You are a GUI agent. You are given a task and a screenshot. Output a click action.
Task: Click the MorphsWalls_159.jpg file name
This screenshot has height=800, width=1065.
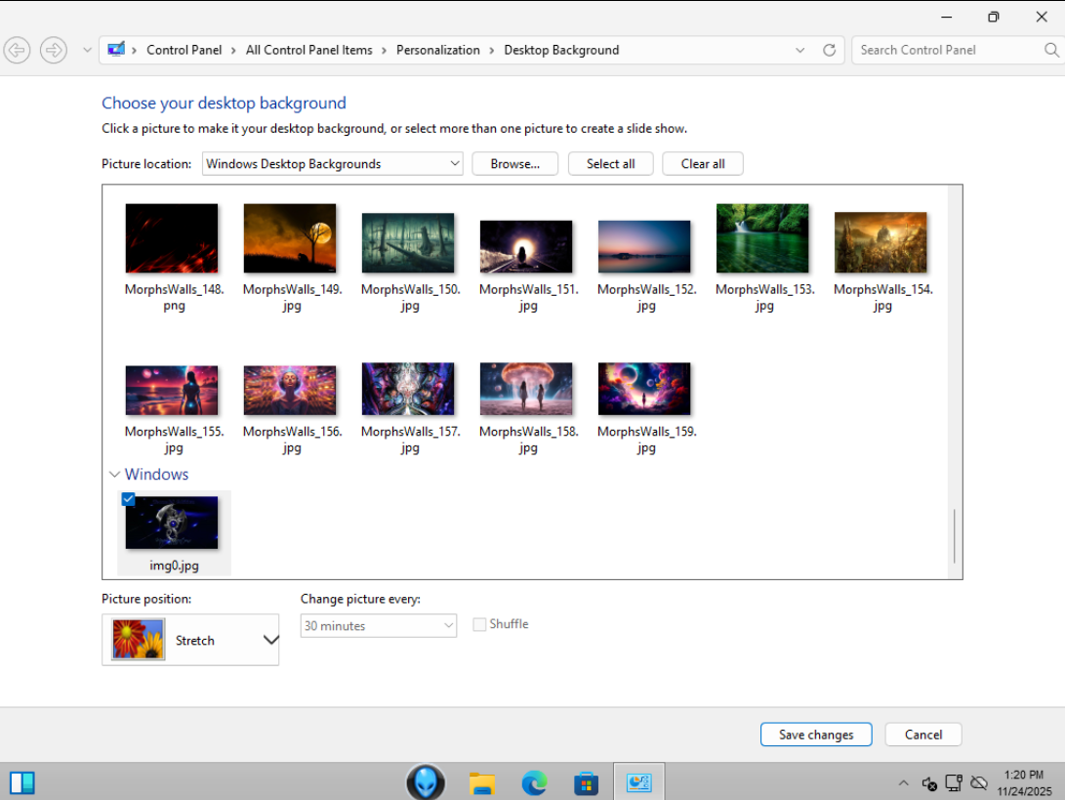(646, 440)
